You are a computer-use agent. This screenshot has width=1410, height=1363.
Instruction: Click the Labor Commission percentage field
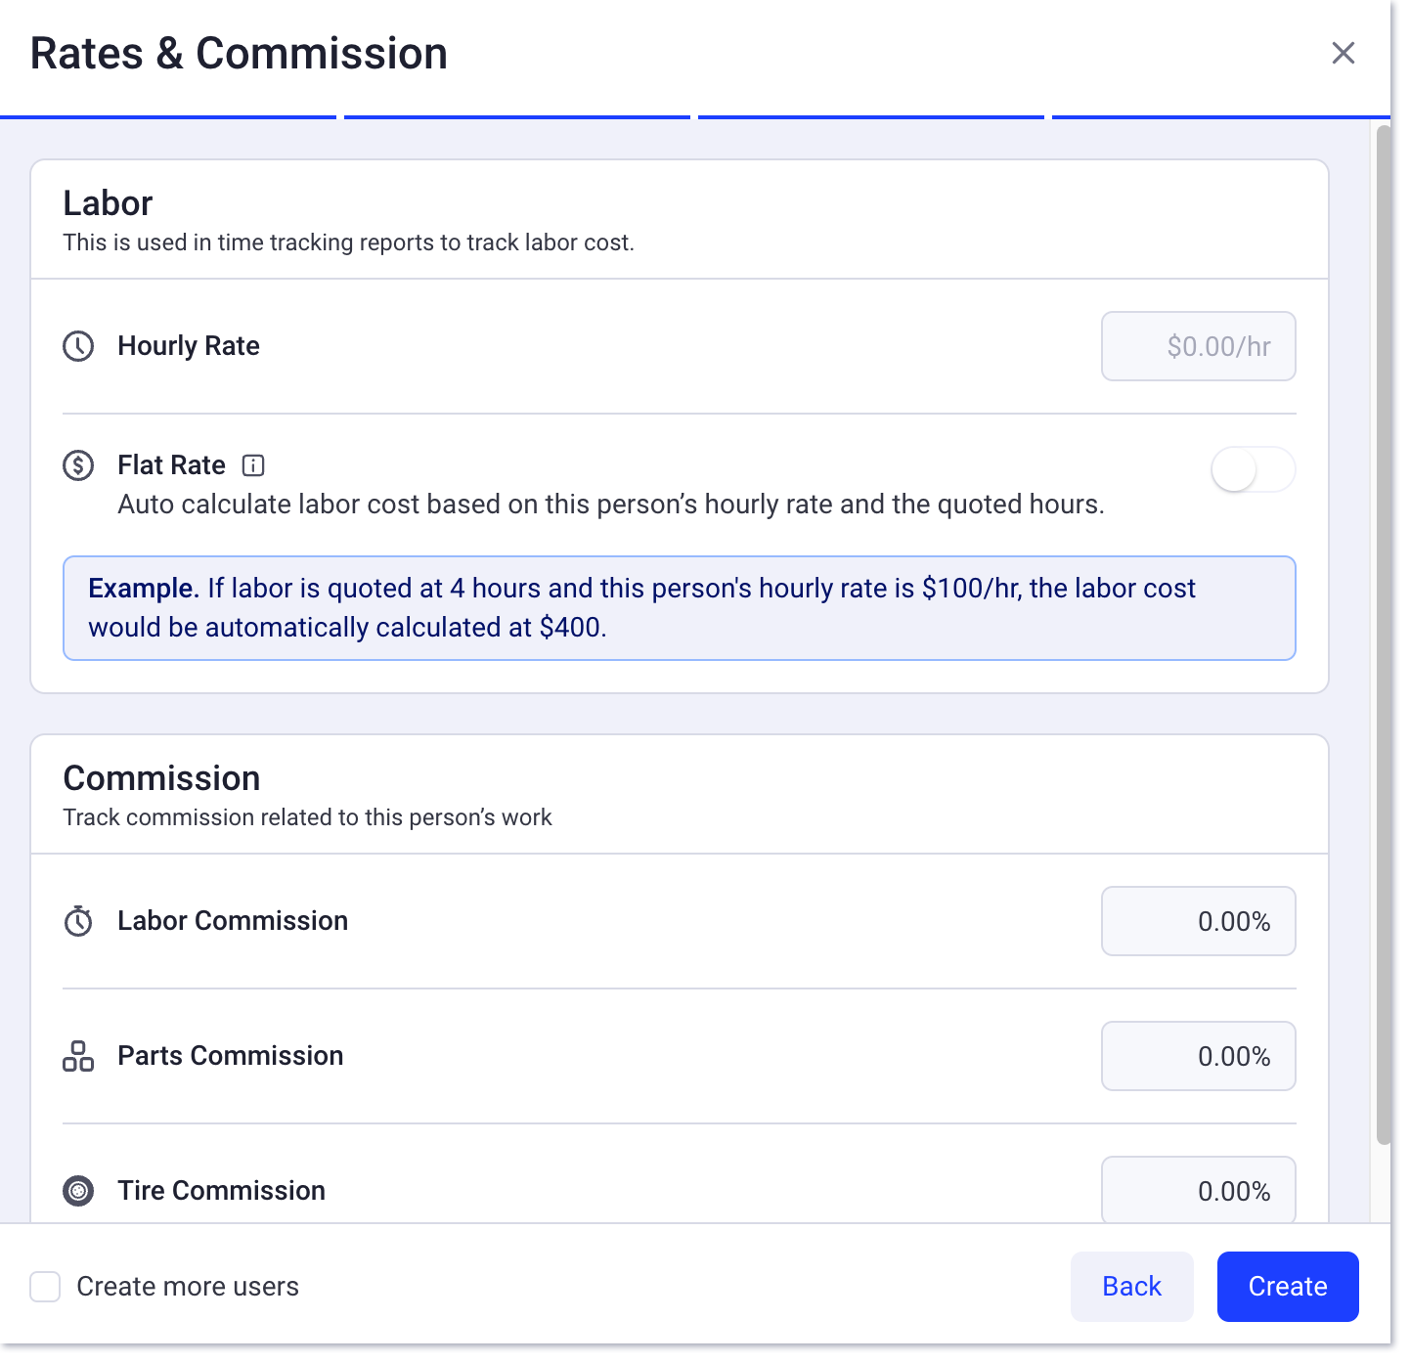(x=1198, y=920)
